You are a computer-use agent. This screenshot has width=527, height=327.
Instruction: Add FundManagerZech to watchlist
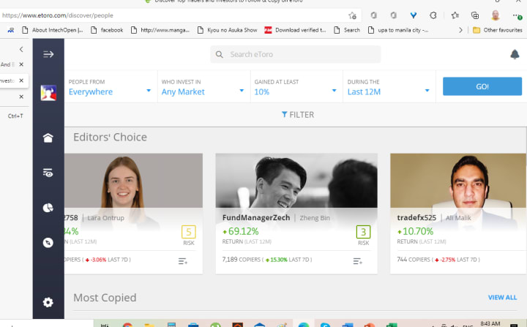(358, 261)
